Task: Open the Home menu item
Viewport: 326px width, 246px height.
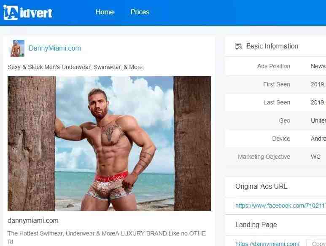Action: click(105, 12)
